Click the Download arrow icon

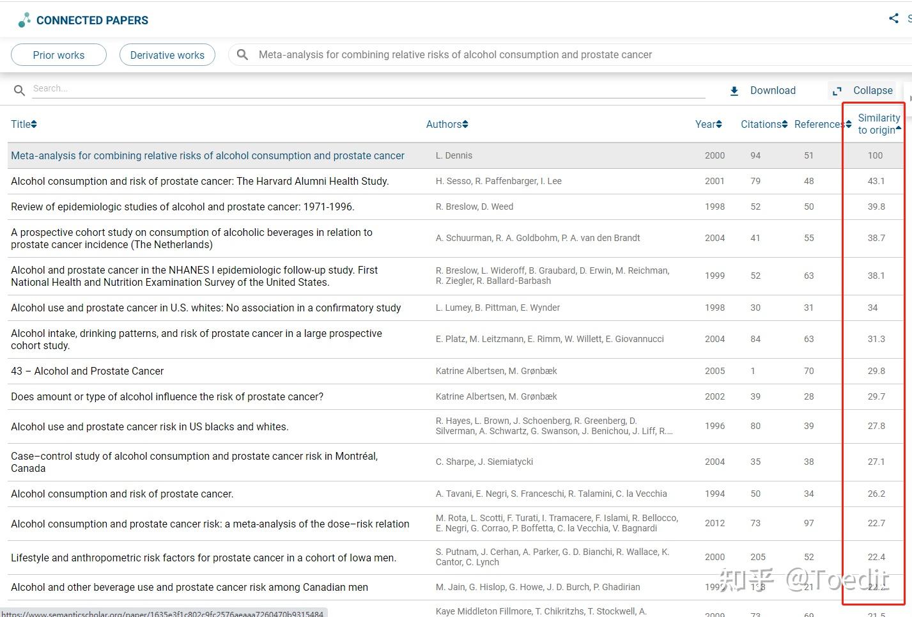[734, 91]
